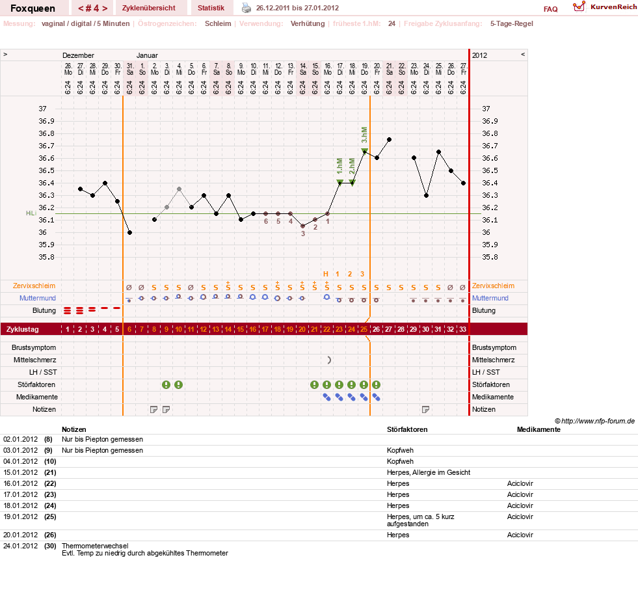This screenshot has width=638, height=590.
Task: Click the 'Thermometerwechsel' note text
Action: (95, 546)
